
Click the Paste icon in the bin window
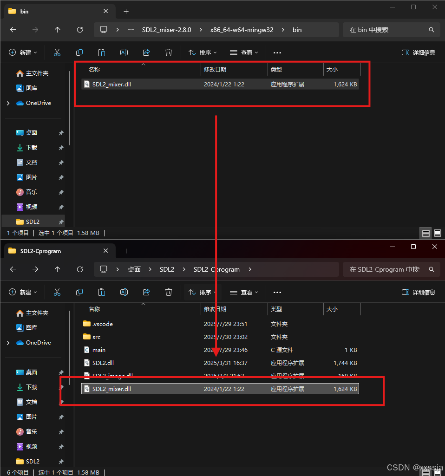pos(102,52)
